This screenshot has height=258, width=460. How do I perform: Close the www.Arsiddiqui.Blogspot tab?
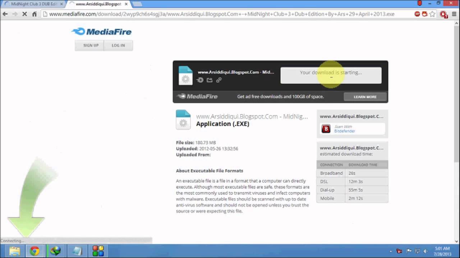pos(126,4)
